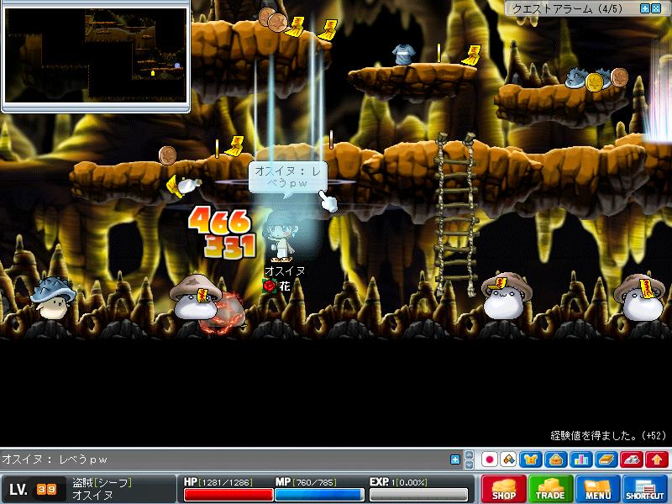
Task: Click the mushroom monster being hit
Action: (197, 297)
